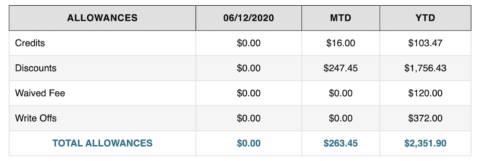Select the 06/12/2020 date column header
480x161 pixels.
[249, 18]
